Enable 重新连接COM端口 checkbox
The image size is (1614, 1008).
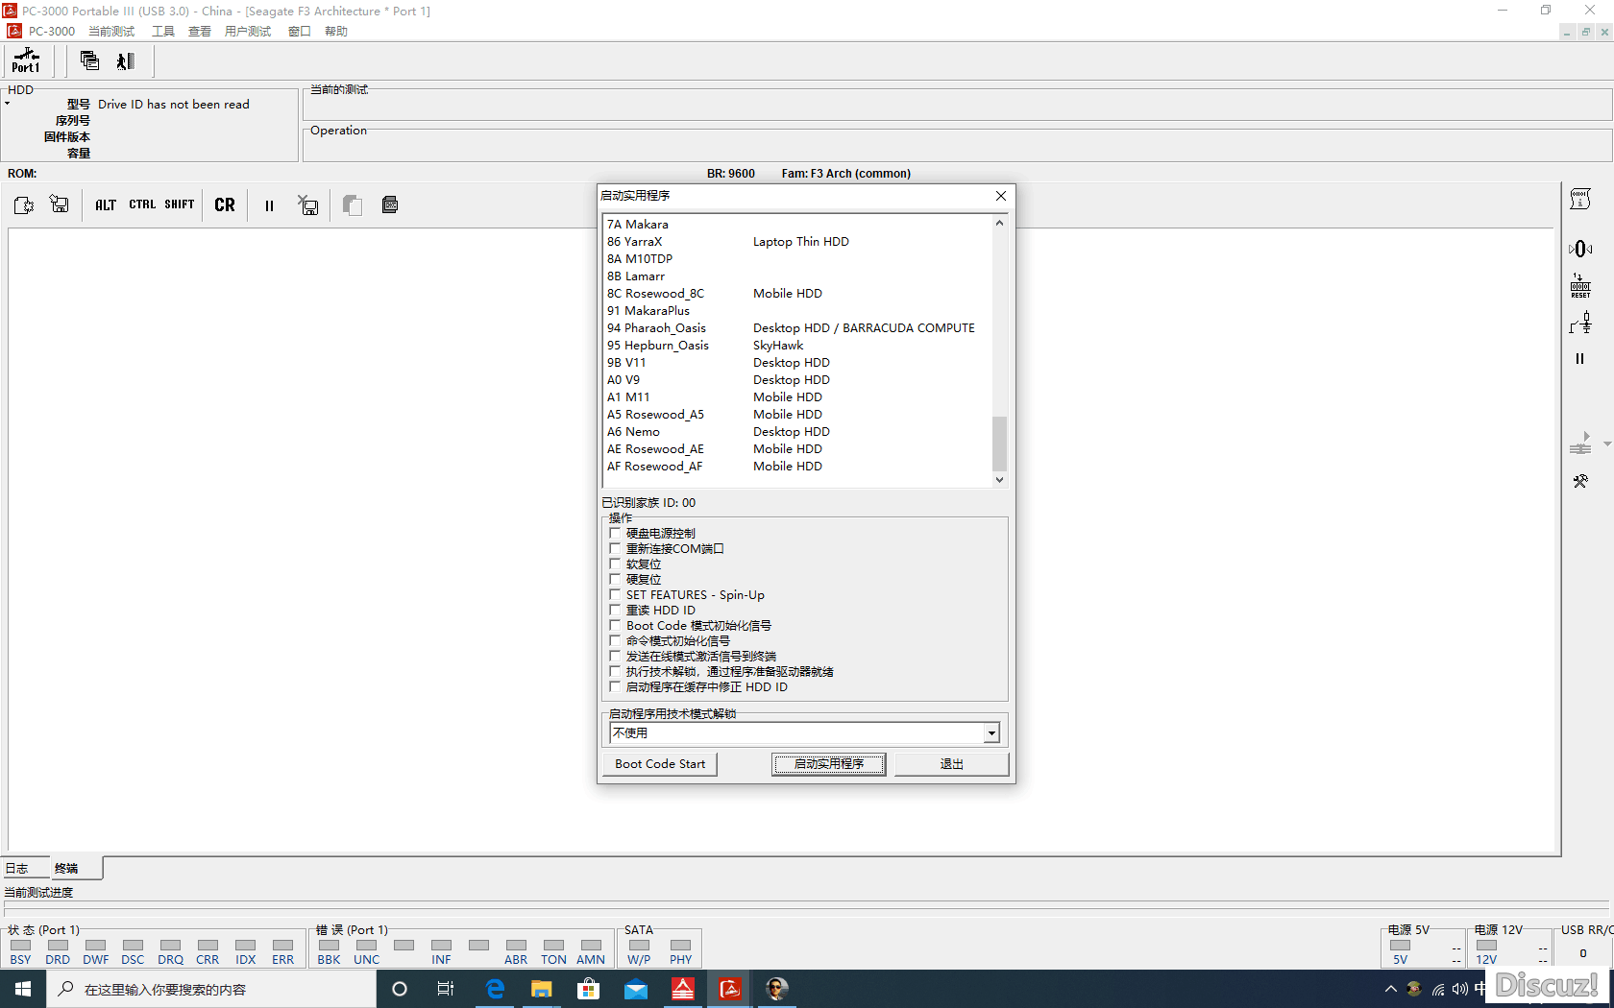coord(615,548)
